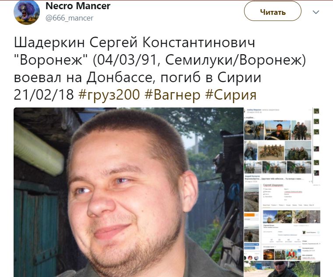Click the landscape photos row in profile screenshot
Screen dimensions: 333x277
click(x=291, y=216)
